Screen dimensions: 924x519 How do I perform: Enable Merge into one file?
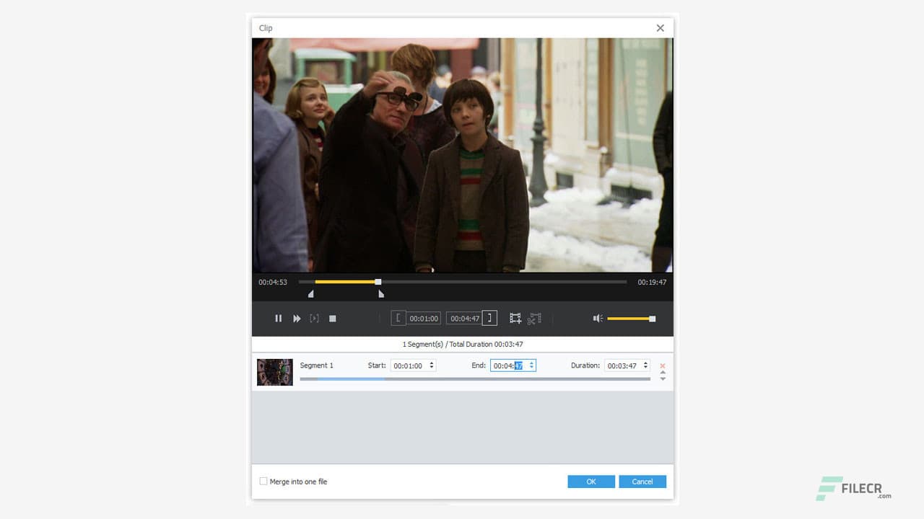tap(263, 481)
